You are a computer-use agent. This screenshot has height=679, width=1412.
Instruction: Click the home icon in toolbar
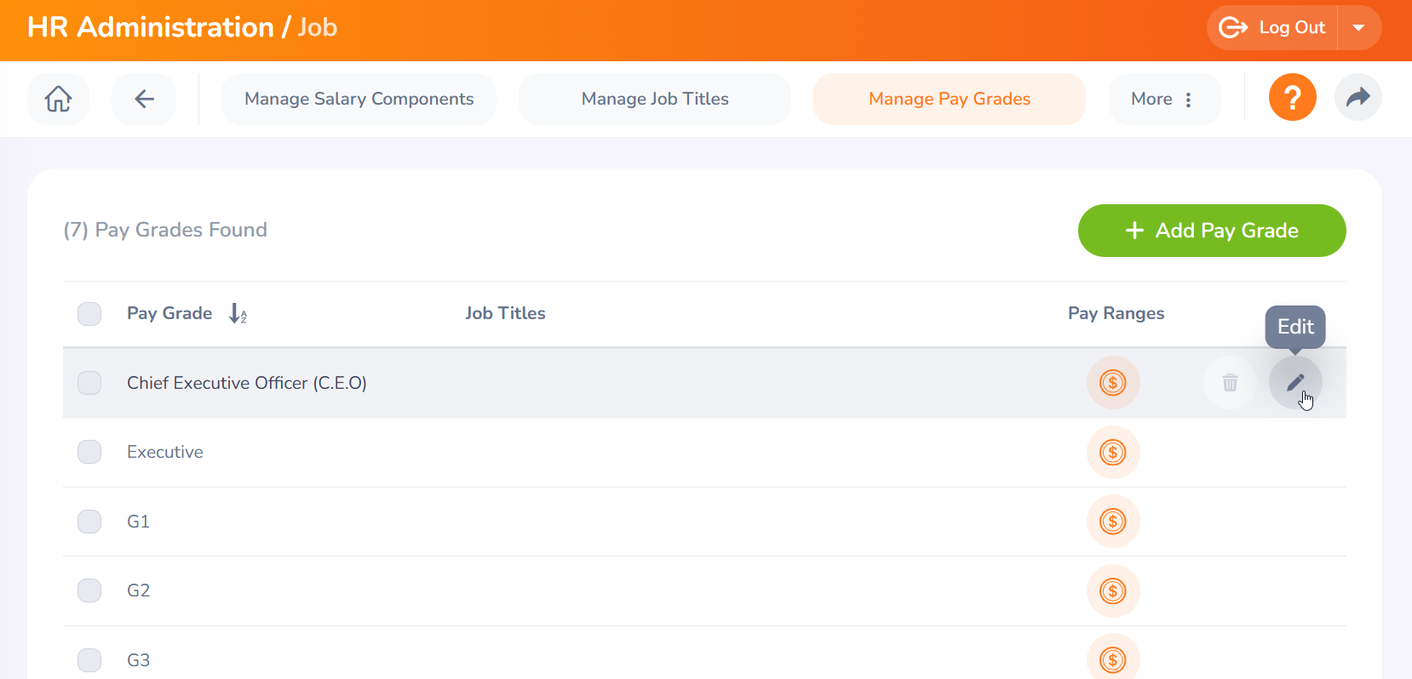[58, 99]
